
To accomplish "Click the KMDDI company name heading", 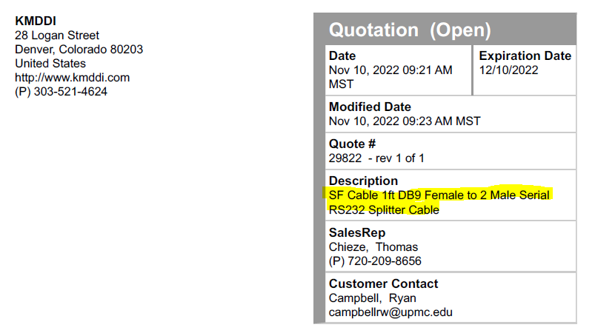I will point(36,21).
